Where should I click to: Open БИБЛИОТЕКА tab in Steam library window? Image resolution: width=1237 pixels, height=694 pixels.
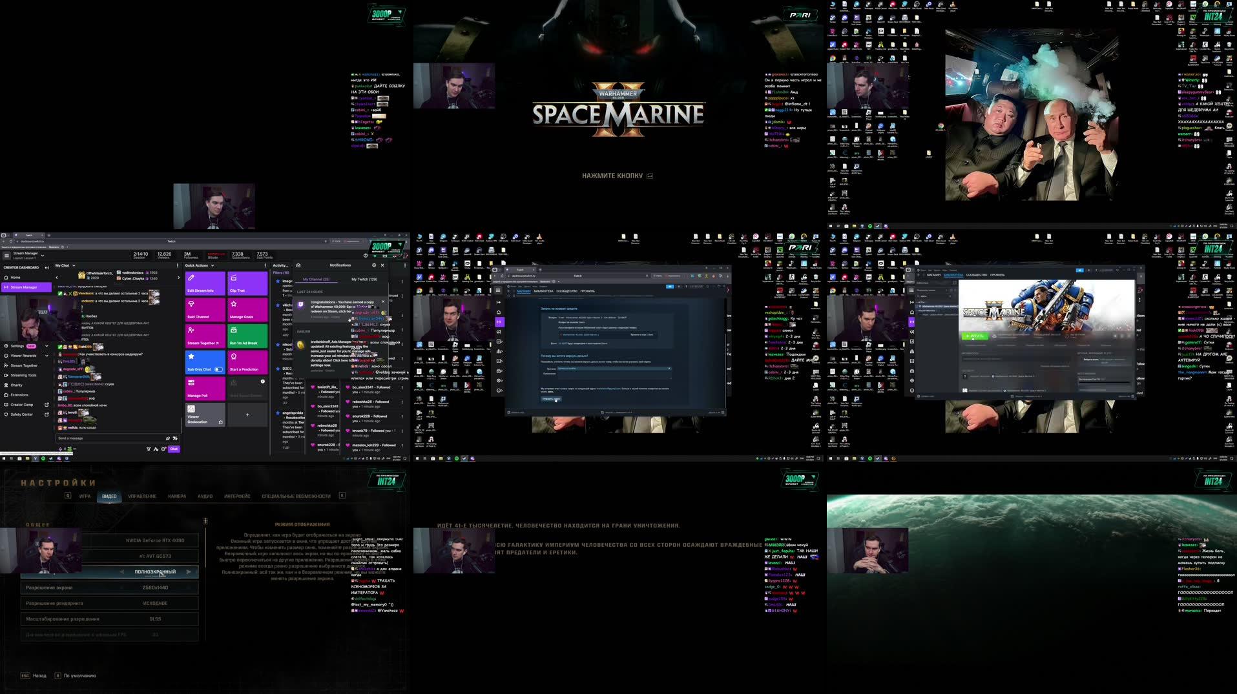(953, 275)
